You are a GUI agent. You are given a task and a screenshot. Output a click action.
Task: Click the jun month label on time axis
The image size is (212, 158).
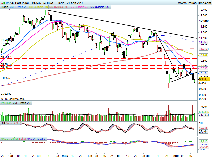(90, 156)
